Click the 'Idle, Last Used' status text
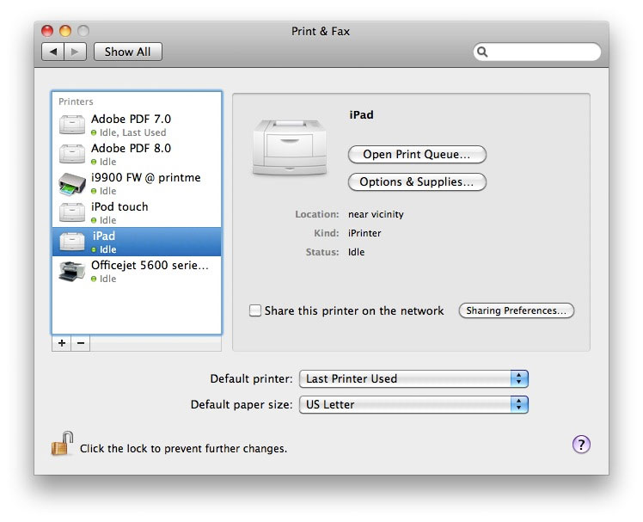Image resolution: width=643 pixels, height=522 pixels. 133,132
